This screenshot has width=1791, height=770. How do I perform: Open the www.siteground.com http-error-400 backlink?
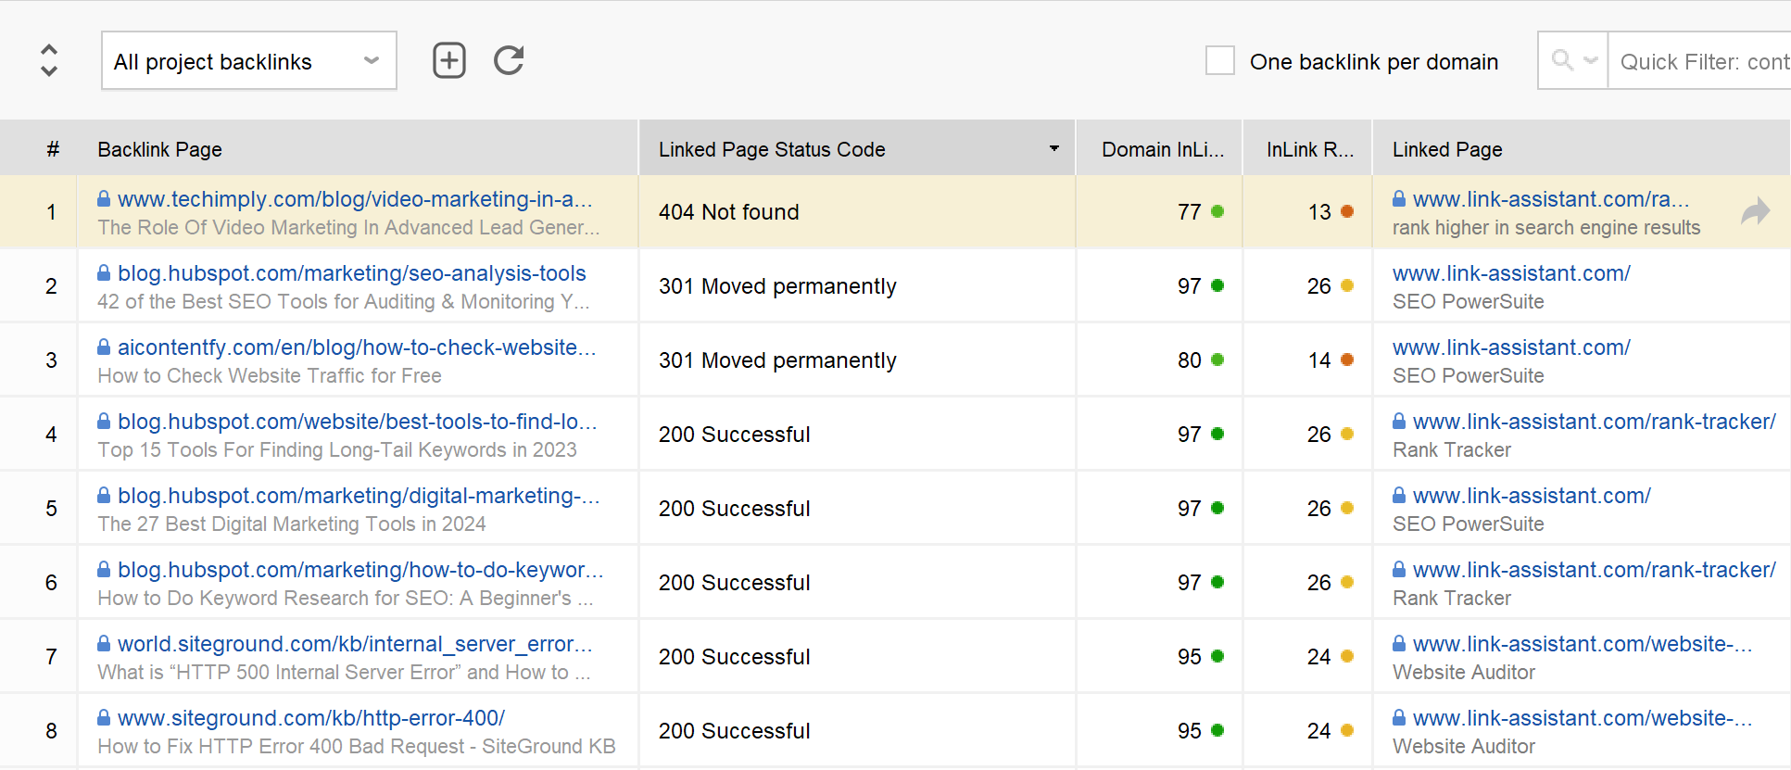point(311,718)
